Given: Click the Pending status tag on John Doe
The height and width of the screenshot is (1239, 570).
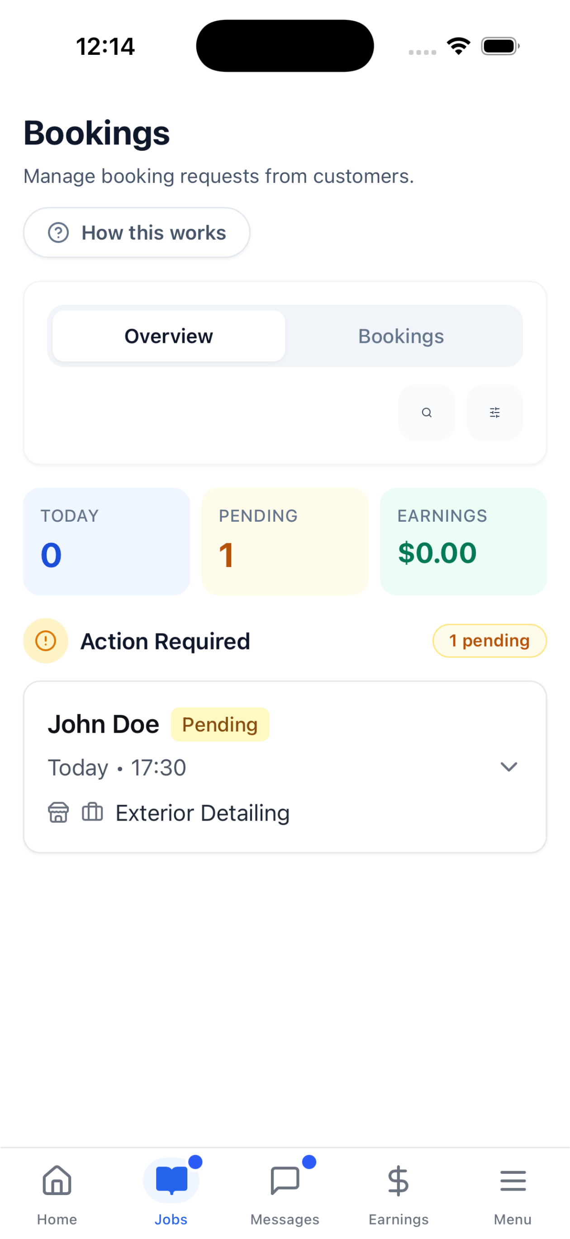Looking at the screenshot, I should pyautogui.click(x=220, y=725).
